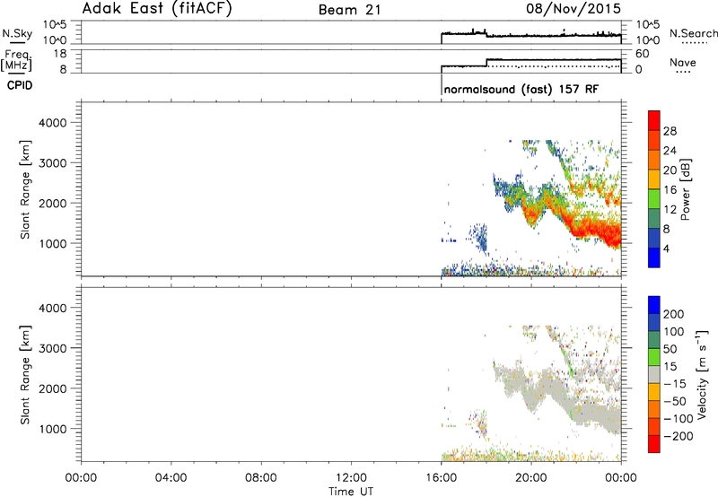This screenshot has width=718, height=497.
Task: Click the 'Freq. [MHz]' axis label
Action: click(18, 60)
